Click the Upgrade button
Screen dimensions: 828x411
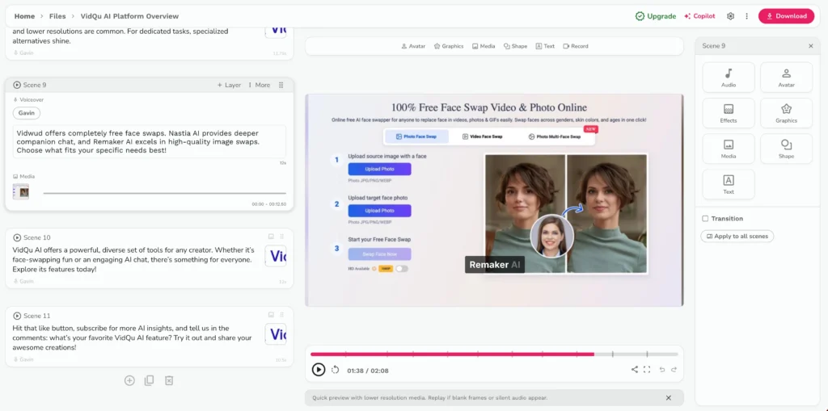pyautogui.click(x=655, y=16)
